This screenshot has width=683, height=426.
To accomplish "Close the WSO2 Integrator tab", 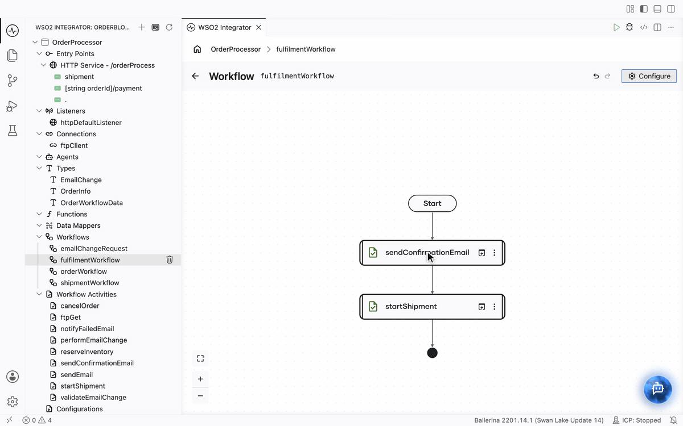I will coord(259,27).
